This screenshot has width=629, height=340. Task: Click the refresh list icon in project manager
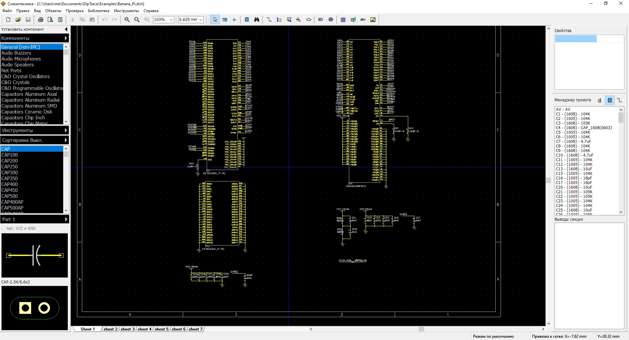600,100
